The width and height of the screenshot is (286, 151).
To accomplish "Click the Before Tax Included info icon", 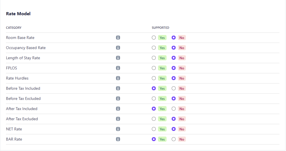I will [x=118, y=88].
